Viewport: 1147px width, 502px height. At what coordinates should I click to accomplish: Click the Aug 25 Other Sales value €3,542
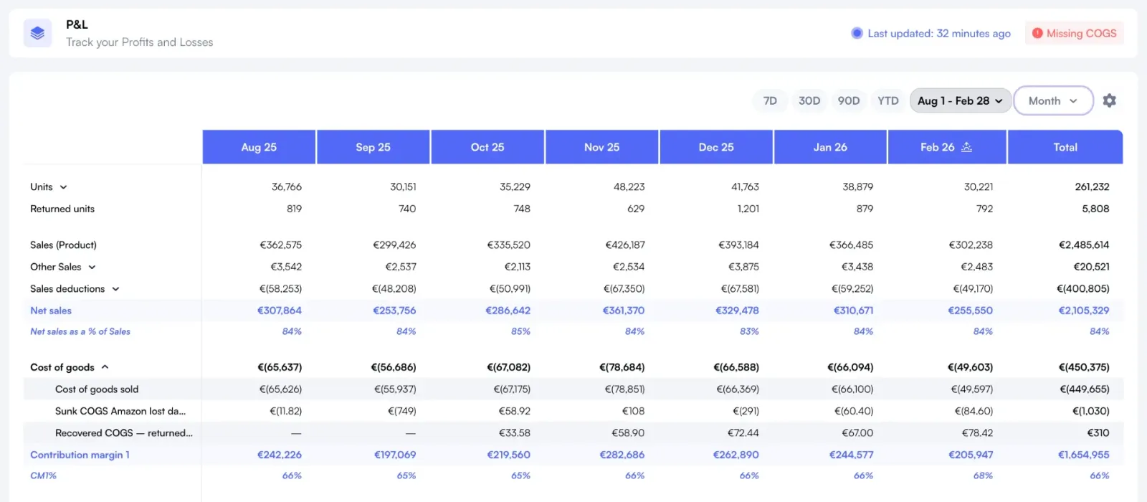pos(286,267)
